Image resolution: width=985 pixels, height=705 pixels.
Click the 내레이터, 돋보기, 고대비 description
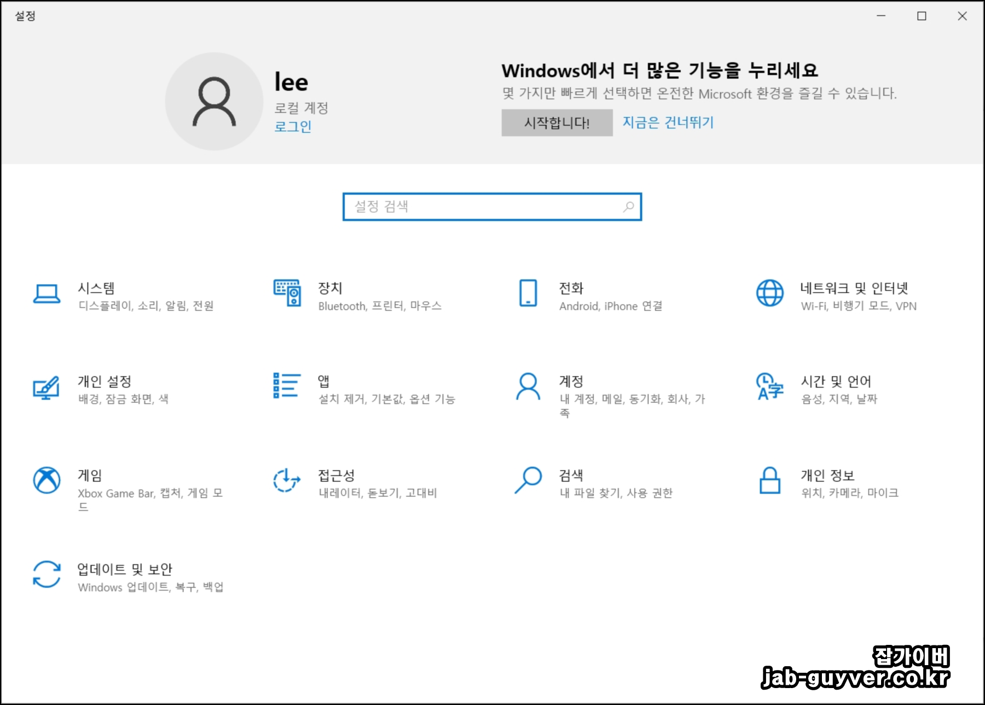378,493
